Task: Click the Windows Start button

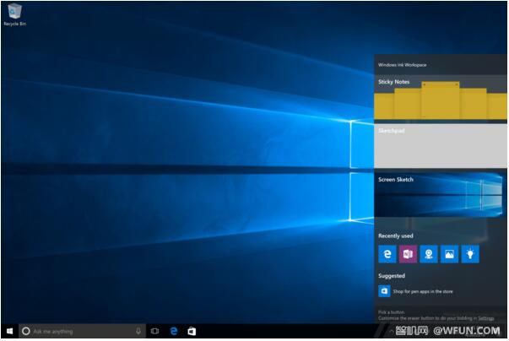Action: coord(9,332)
